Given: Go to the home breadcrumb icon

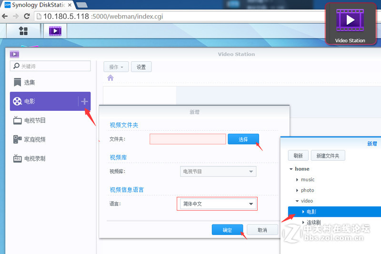Looking at the screenshot, I should tap(110, 78).
